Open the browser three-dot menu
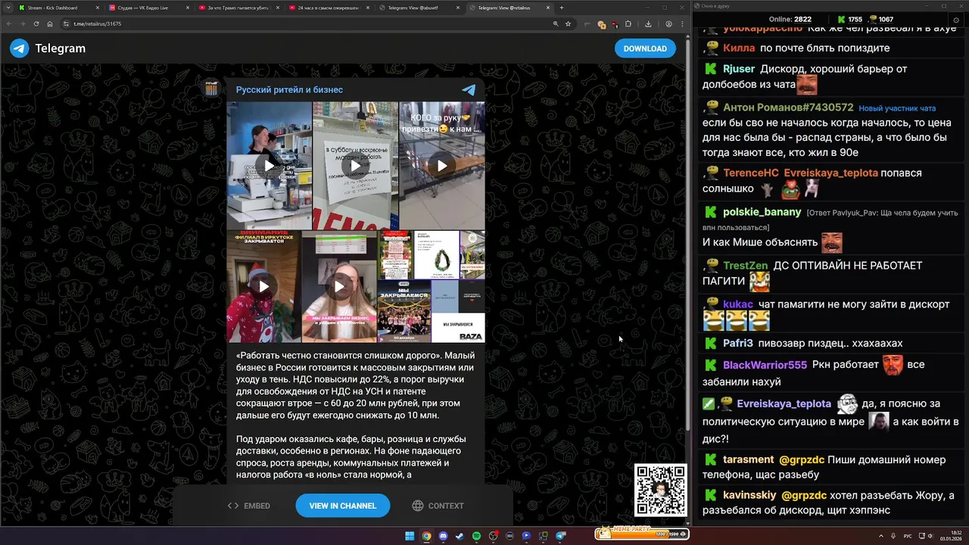 pos(681,23)
